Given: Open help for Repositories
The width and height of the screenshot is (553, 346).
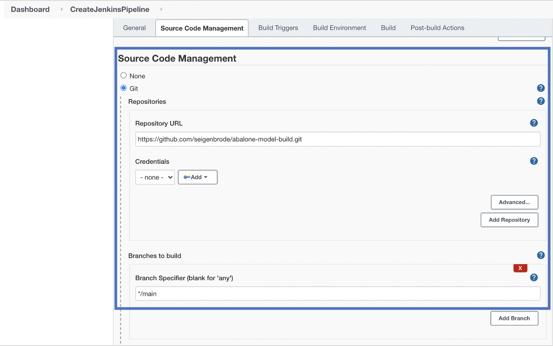Looking at the screenshot, I should click(x=540, y=101).
